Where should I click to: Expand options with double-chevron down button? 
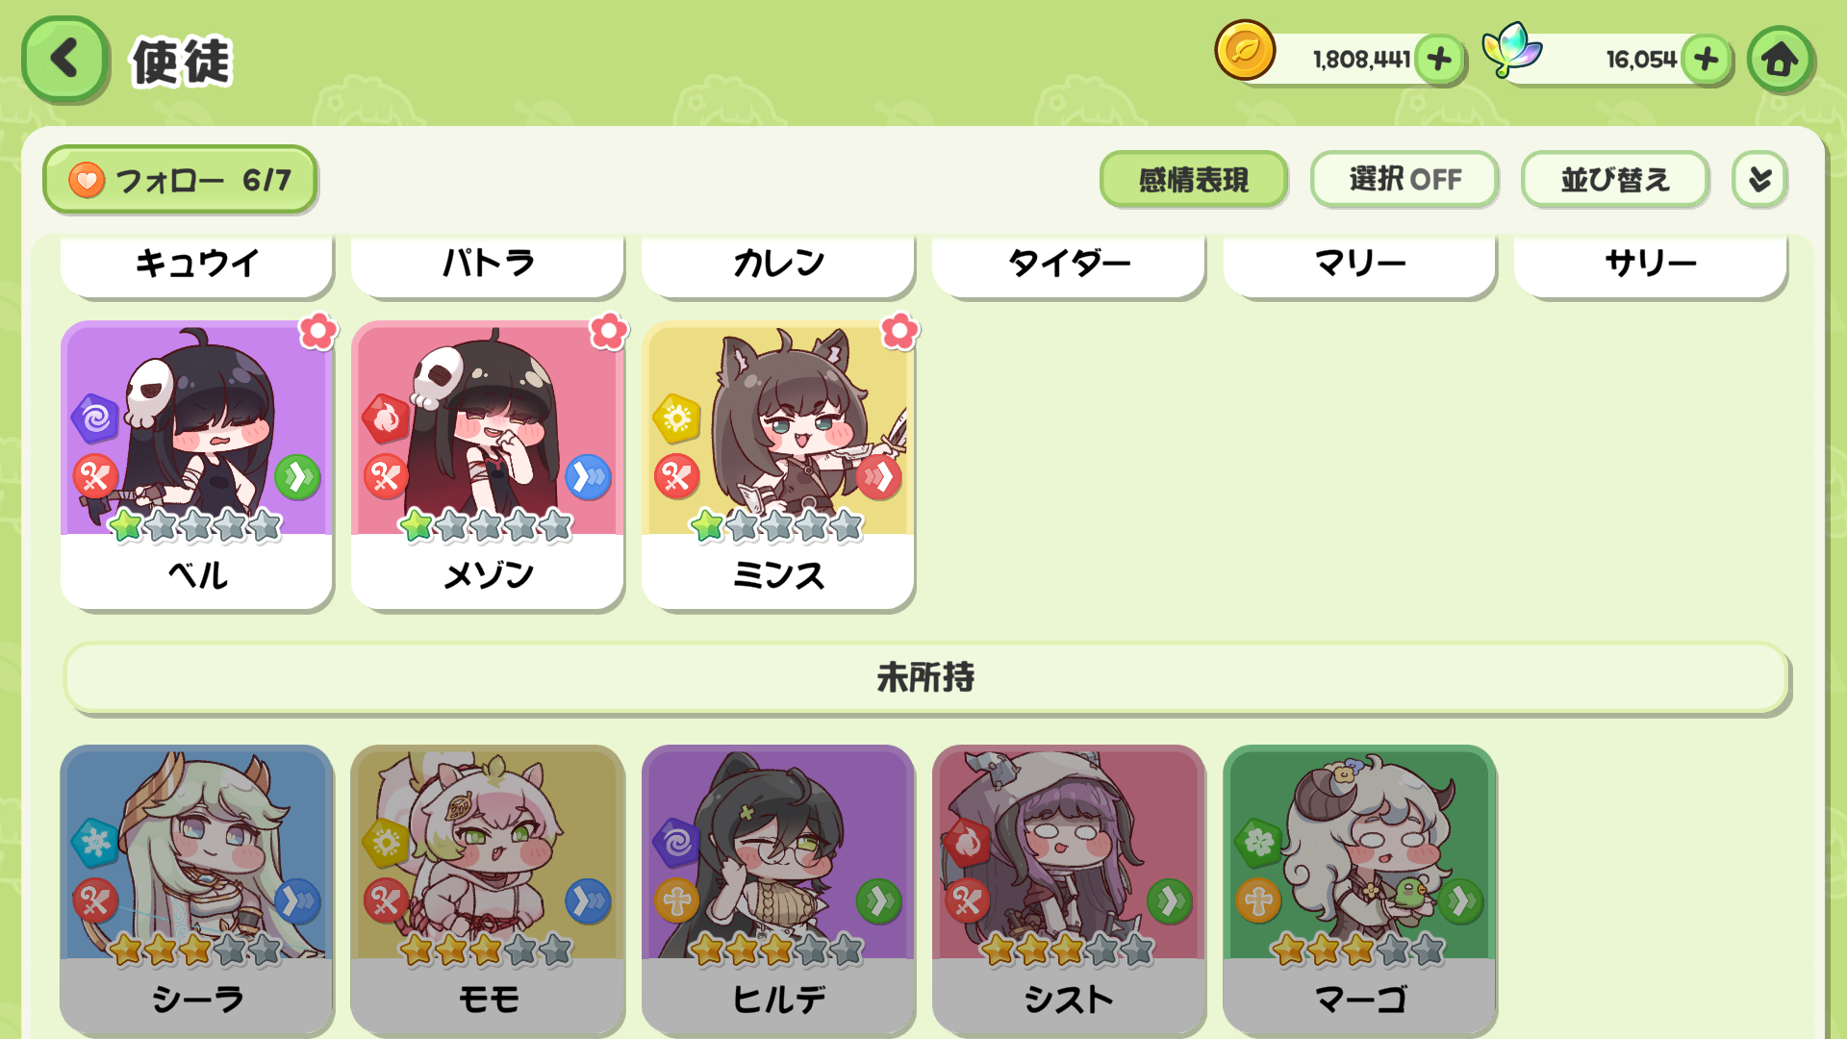[1759, 179]
